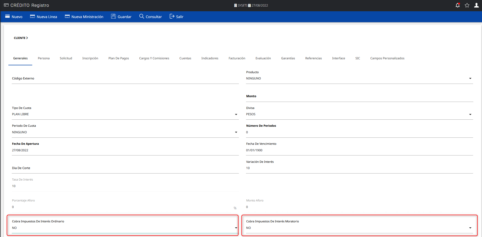Open the notifications bell icon
Image resolution: width=482 pixels, height=237 pixels.
457,5
